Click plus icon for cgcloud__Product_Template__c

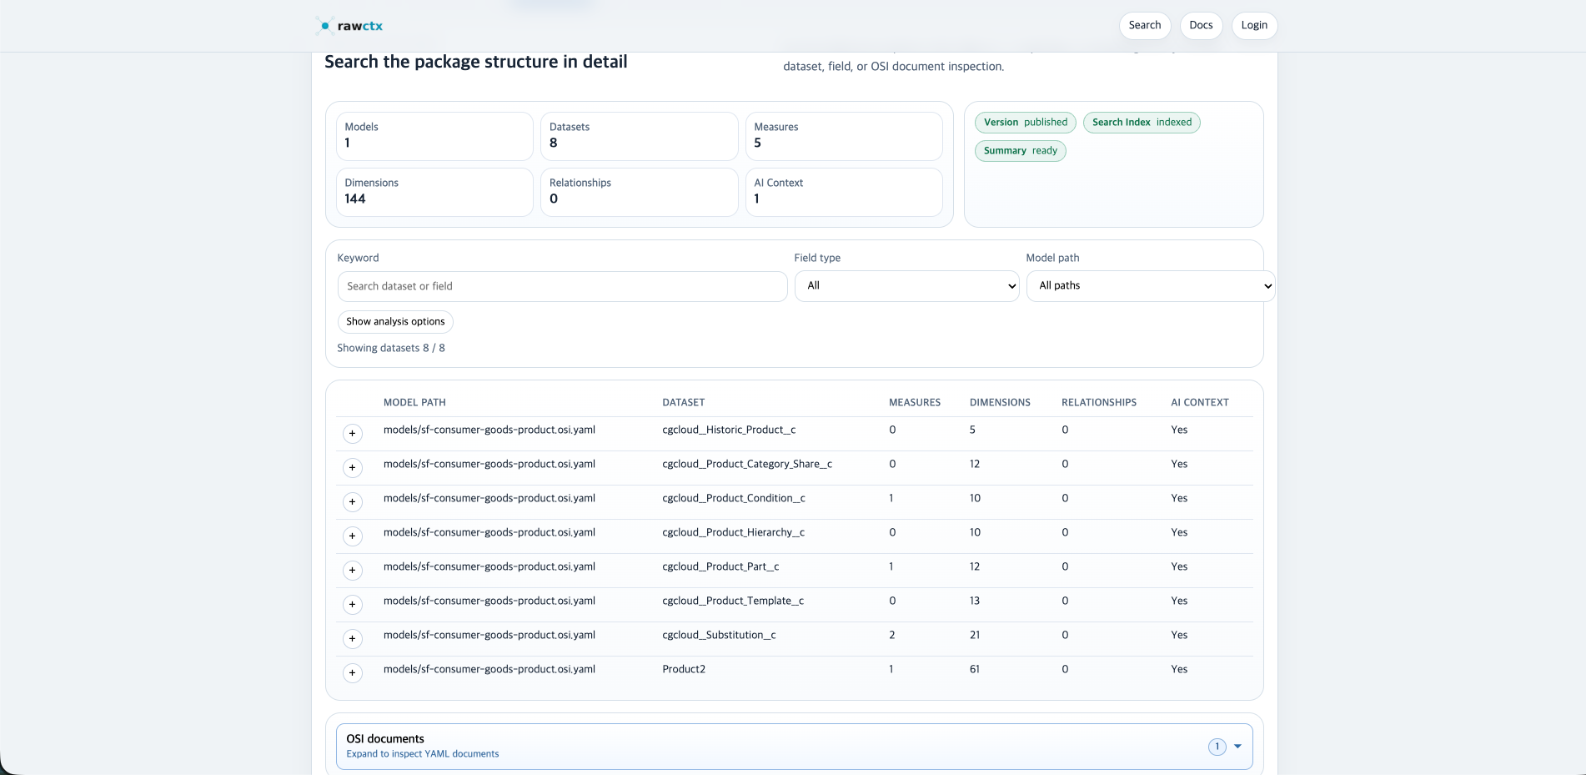353,605
